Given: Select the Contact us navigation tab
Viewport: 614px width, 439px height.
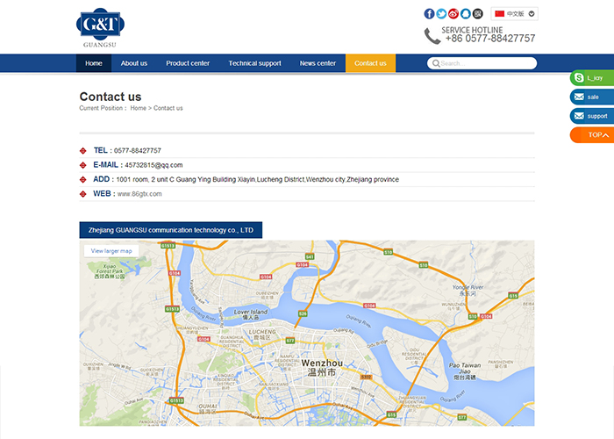Looking at the screenshot, I should [x=370, y=63].
